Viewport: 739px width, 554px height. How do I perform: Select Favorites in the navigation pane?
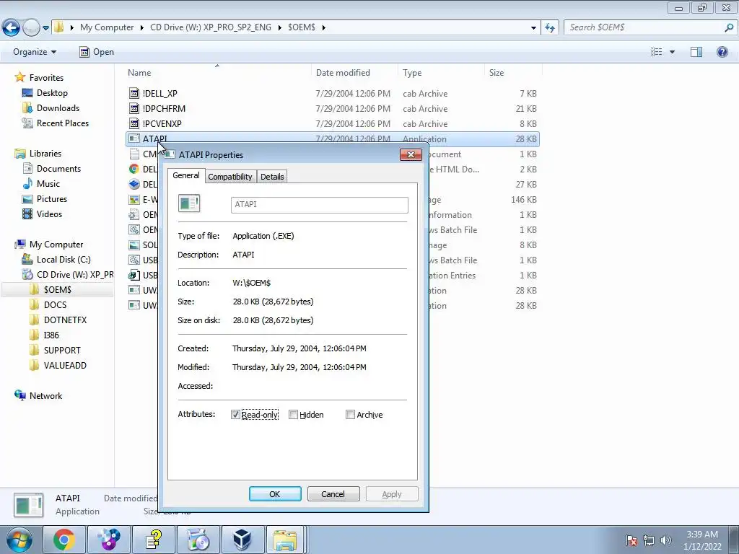click(x=46, y=78)
